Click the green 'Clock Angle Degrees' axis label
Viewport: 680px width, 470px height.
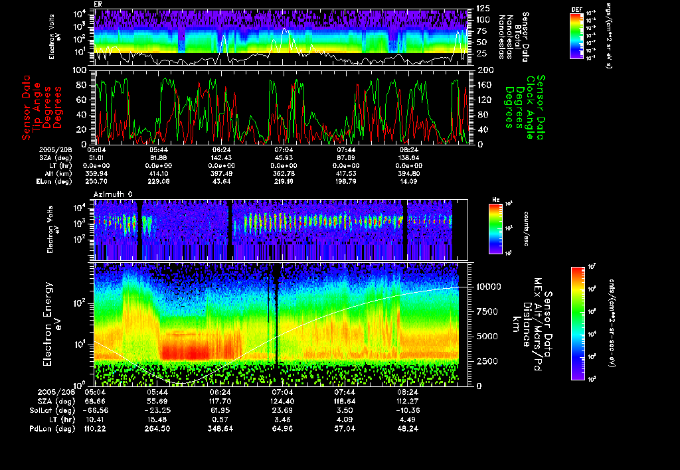click(525, 107)
